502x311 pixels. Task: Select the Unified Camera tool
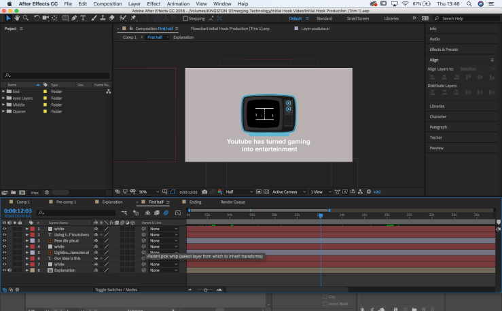46,18
